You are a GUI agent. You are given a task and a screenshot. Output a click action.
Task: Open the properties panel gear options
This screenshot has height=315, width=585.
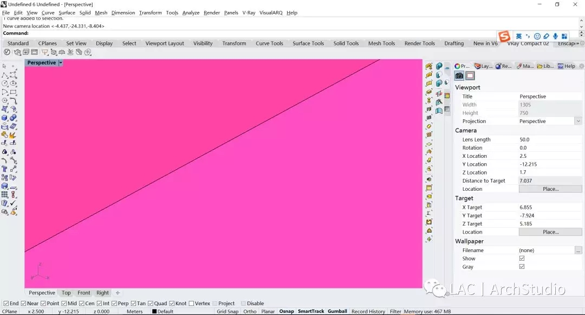click(x=581, y=66)
